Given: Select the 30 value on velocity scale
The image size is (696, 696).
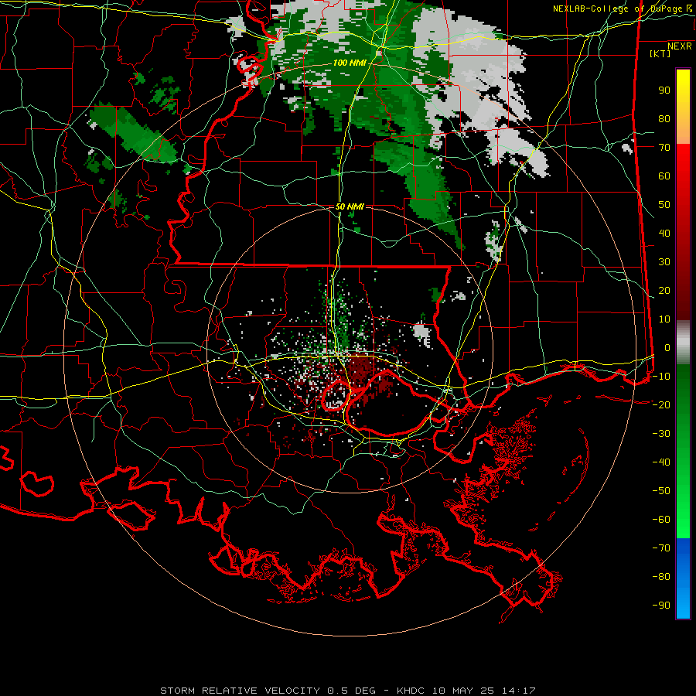Looking at the screenshot, I should tap(664, 262).
